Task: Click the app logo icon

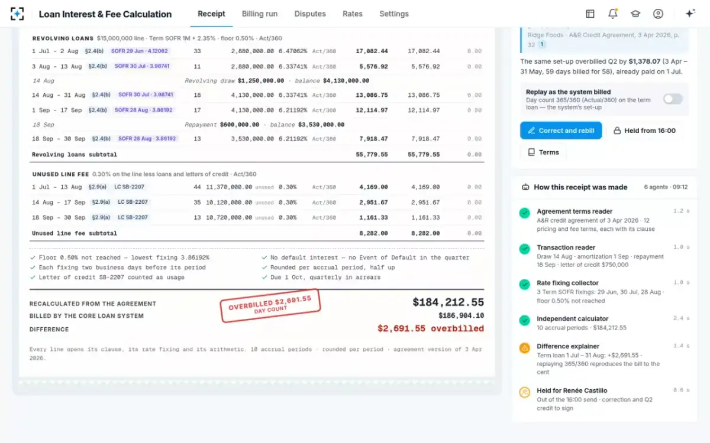Action: click(17, 14)
